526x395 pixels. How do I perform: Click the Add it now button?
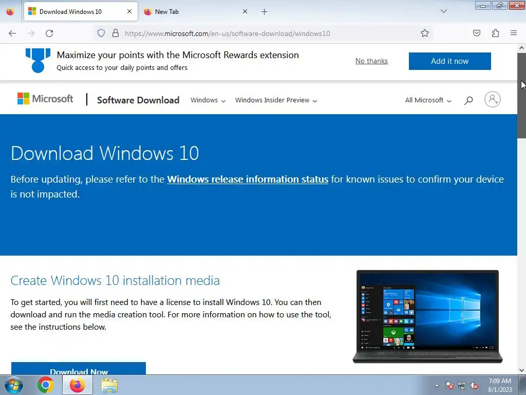[x=449, y=61]
